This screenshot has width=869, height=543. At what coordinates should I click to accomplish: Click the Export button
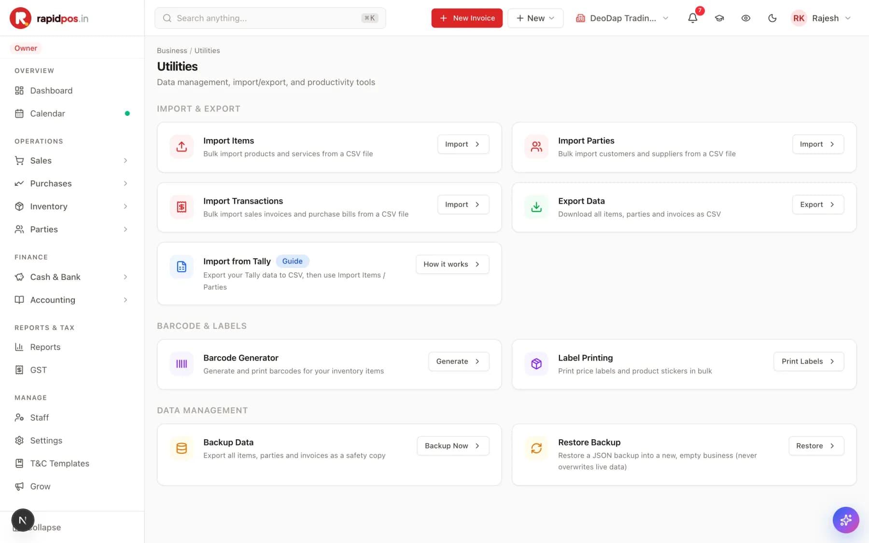818,205
